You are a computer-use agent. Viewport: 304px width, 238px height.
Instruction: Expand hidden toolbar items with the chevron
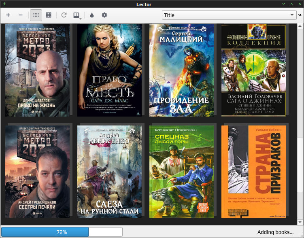300,15
